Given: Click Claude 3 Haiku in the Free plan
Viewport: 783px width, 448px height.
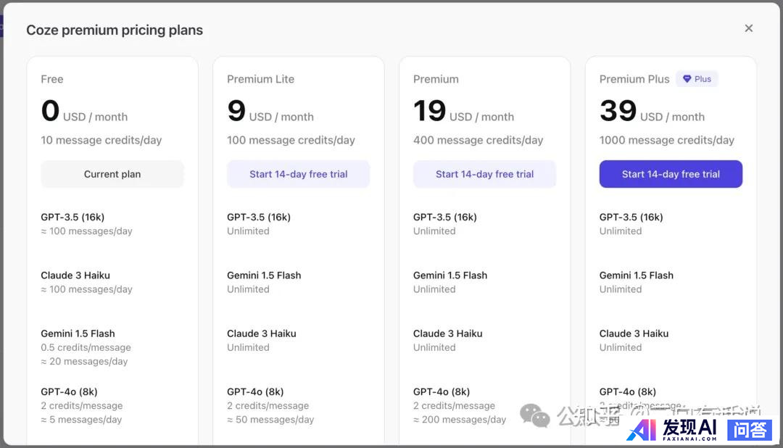Looking at the screenshot, I should [x=75, y=275].
